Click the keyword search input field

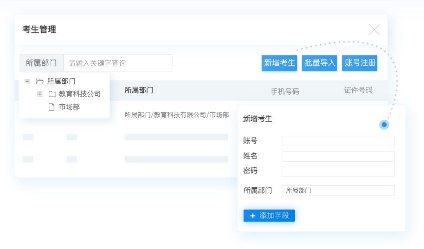[118, 63]
